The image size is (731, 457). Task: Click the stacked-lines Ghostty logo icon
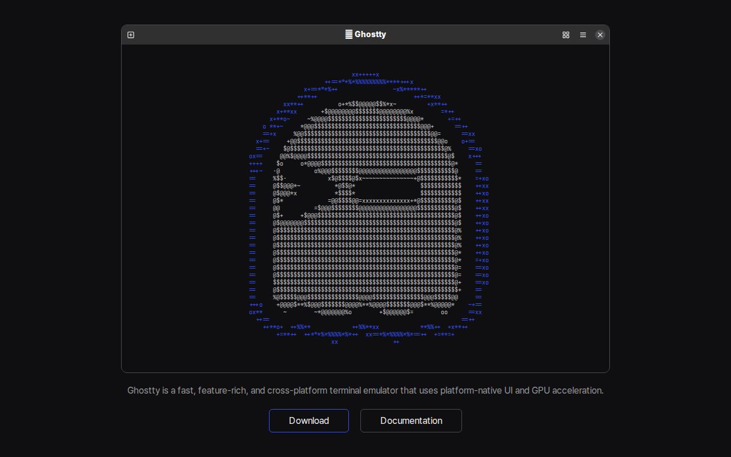349,34
